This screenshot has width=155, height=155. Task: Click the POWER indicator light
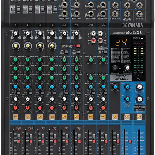142,38
